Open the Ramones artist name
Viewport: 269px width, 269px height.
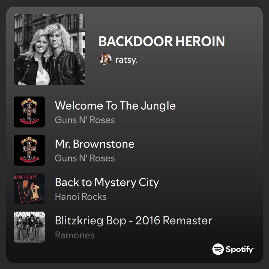75,235
